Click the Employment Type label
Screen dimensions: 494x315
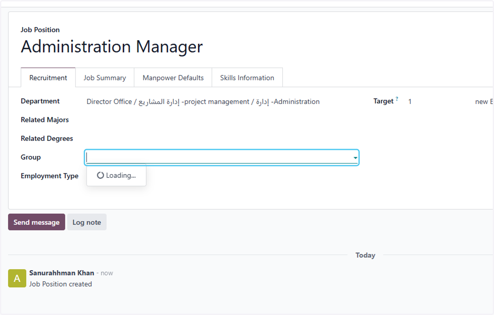pos(49,176)
